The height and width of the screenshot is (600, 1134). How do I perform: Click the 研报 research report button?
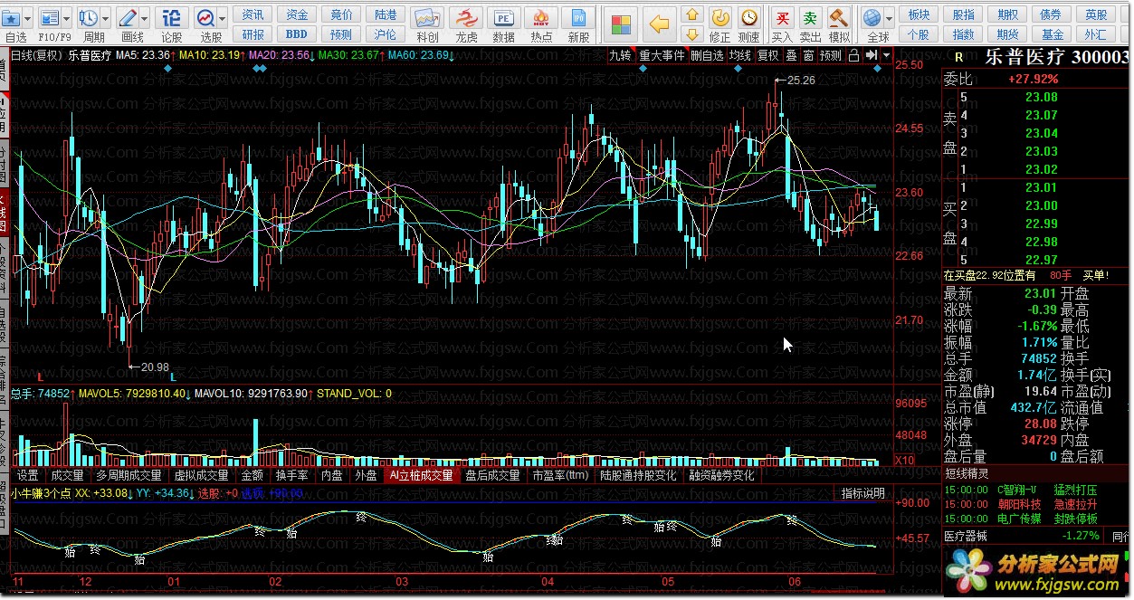click(x=253, y=34)
